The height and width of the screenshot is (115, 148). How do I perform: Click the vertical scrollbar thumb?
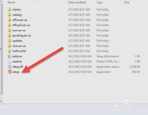(x=1, y=49)
